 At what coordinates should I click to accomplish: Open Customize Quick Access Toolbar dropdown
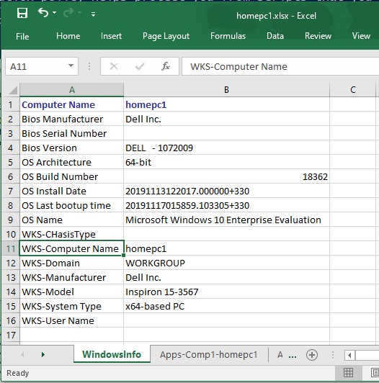pyautogui.click(x=93, y=14)
